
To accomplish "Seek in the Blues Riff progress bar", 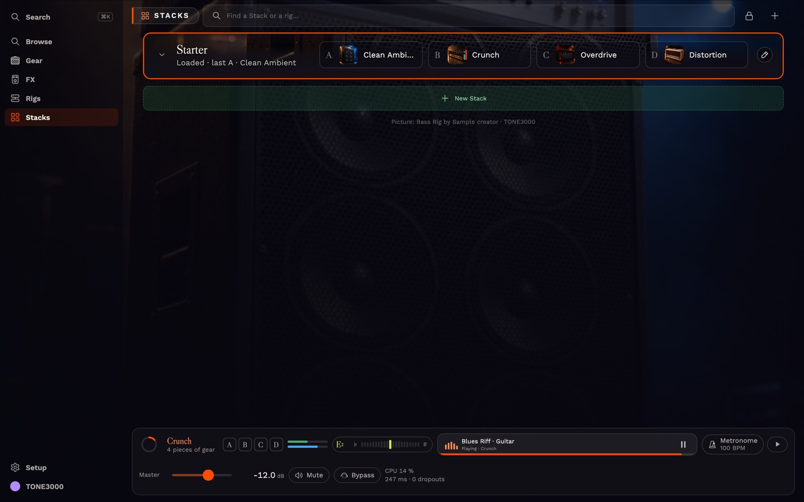I will click(x=567, y=454).
